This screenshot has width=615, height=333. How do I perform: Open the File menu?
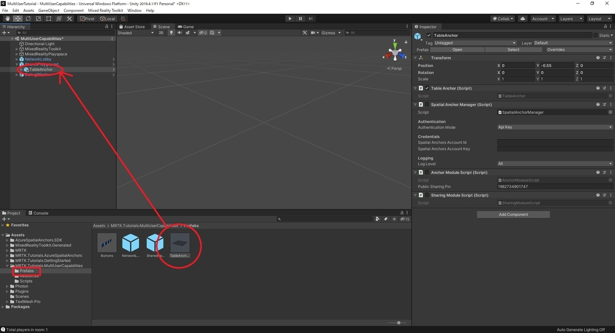[5, 10]
